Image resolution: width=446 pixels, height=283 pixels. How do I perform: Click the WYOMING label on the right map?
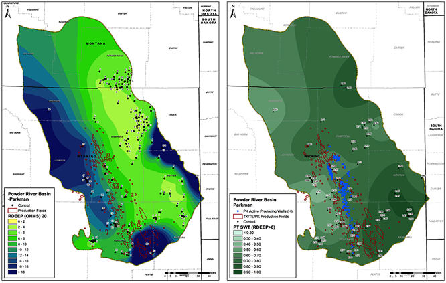[x=312, y=155]
